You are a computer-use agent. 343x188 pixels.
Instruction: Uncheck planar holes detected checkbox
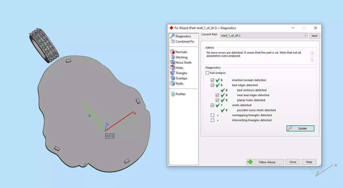[x=218, y=100]
